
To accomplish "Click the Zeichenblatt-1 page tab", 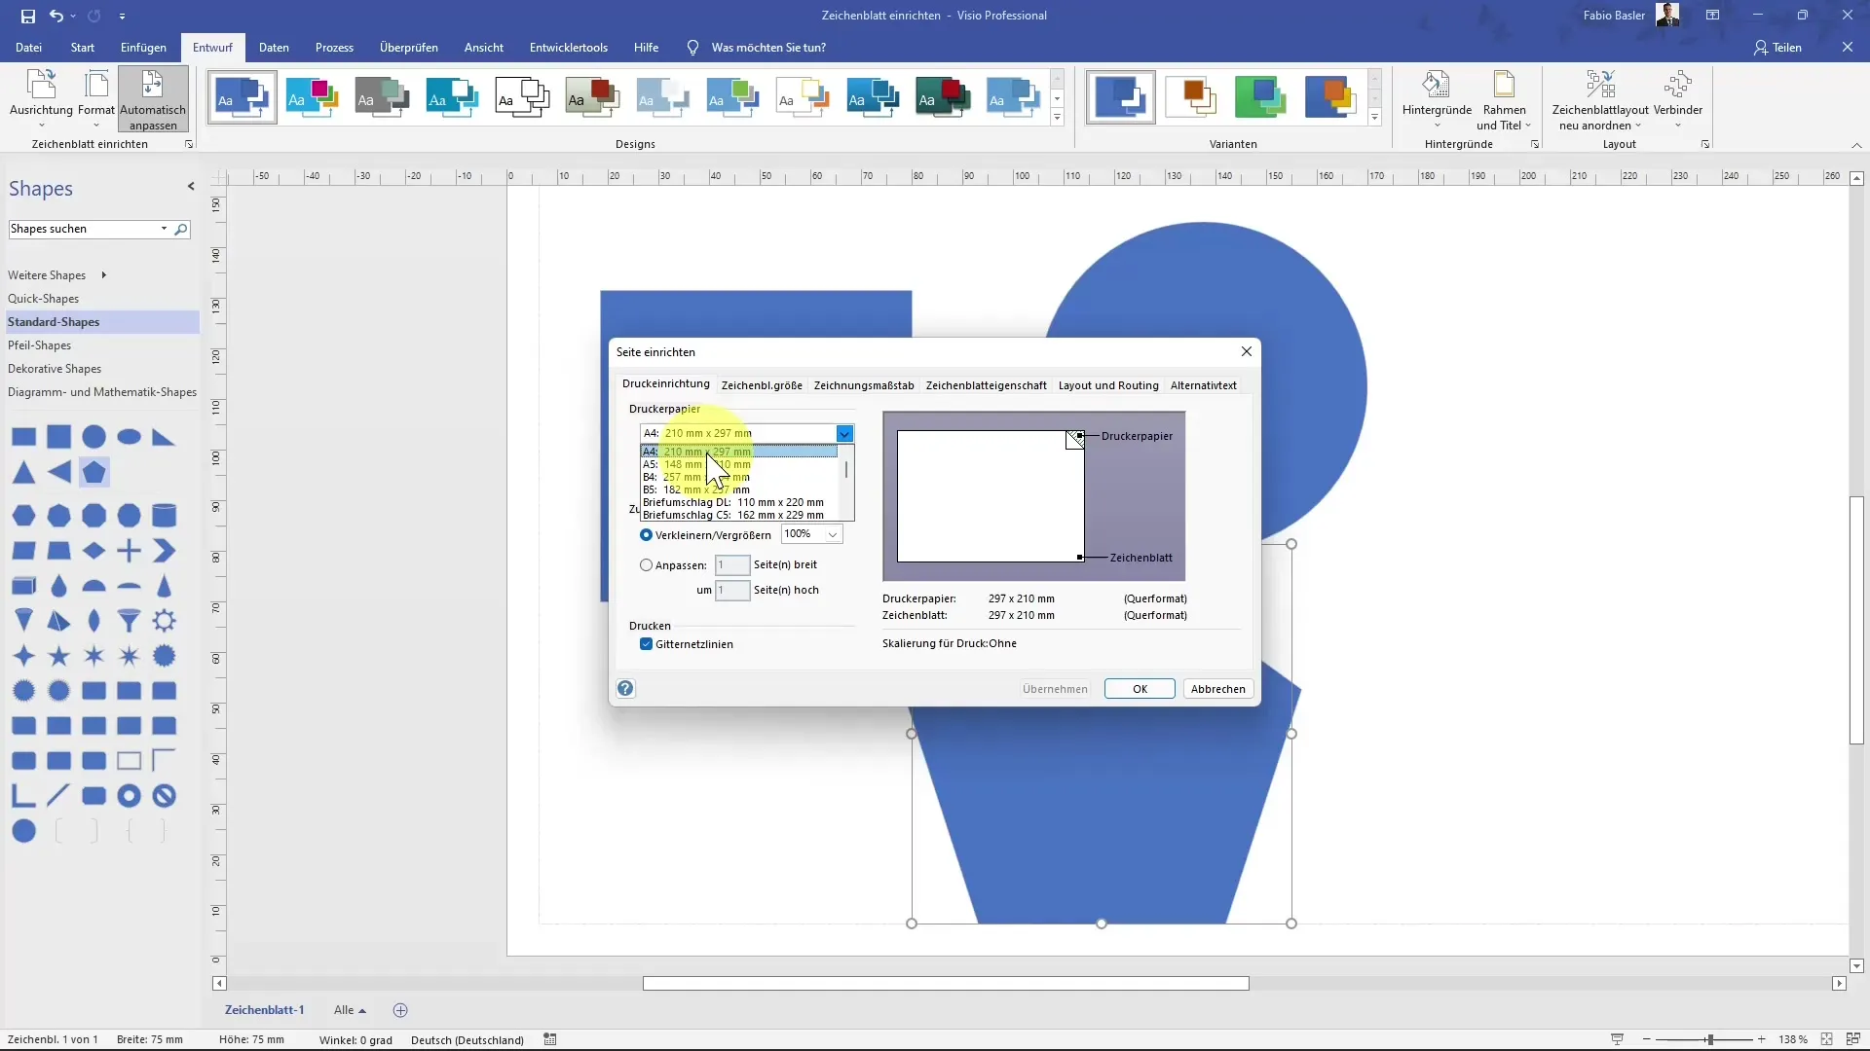I will (265, 1010).
